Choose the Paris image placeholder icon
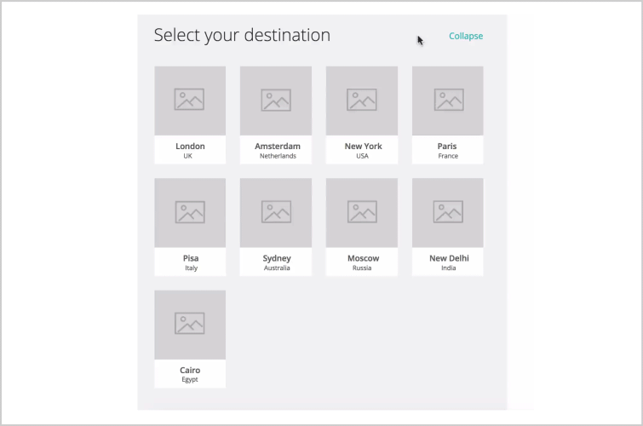This screenshot has height=426, width=643. (449, 100)
